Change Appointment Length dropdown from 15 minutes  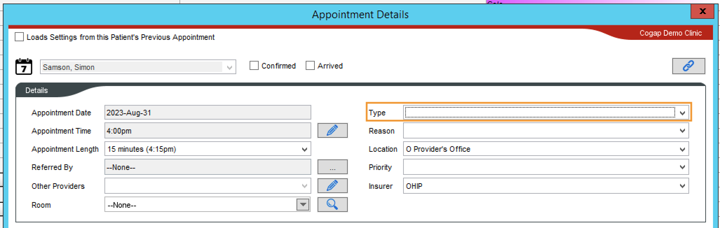click(208, 149)
